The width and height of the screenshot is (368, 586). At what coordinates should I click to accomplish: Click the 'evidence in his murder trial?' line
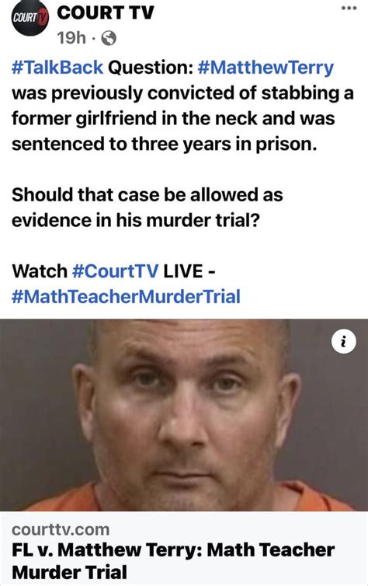[136, 220]
